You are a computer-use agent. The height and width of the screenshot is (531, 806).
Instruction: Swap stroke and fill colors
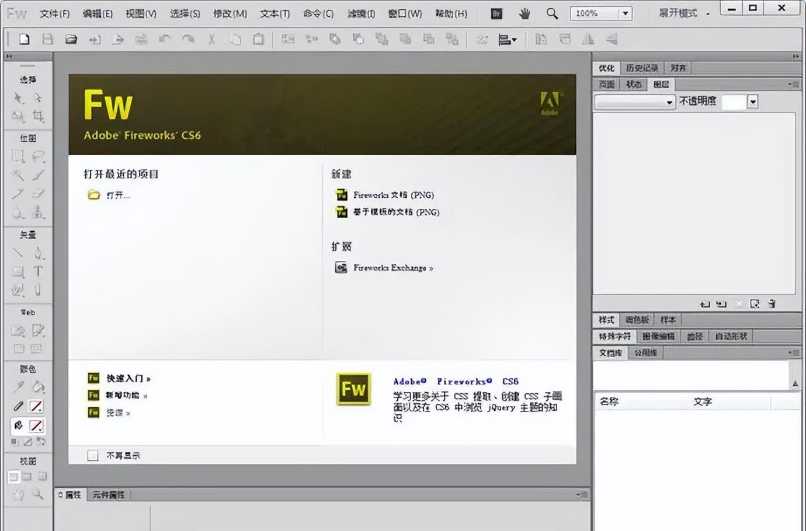(x=41, y=442)
